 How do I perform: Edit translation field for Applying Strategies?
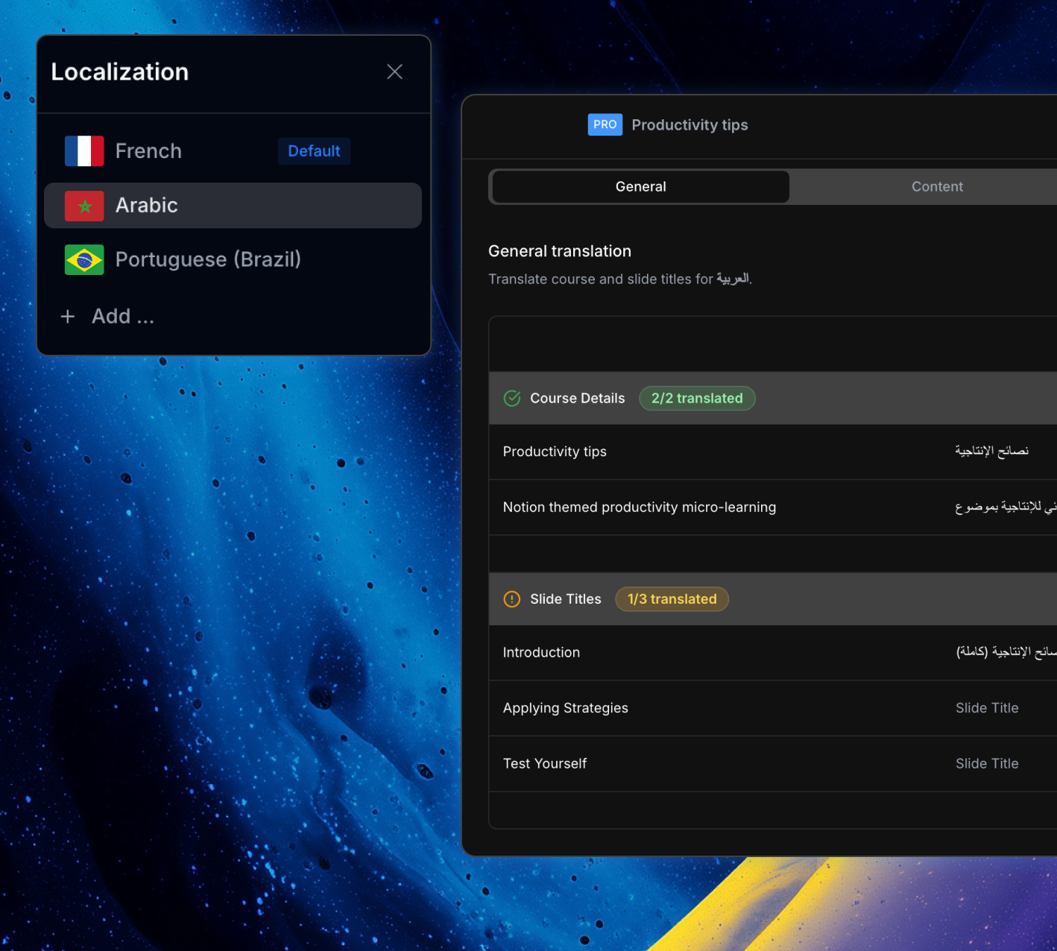[x=988, y=708]
